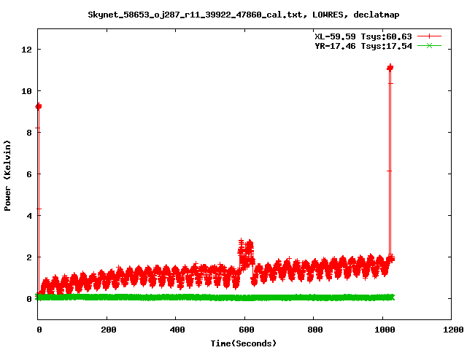The height and width of the screenshot is (350, 467).
Task: Click the y-axis tick label '2'
Action: click(x=29, y=257)
